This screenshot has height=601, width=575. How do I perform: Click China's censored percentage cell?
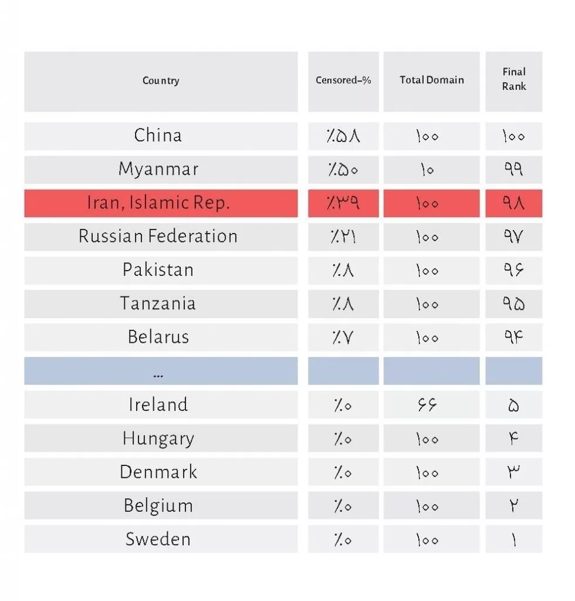point(343,136)
